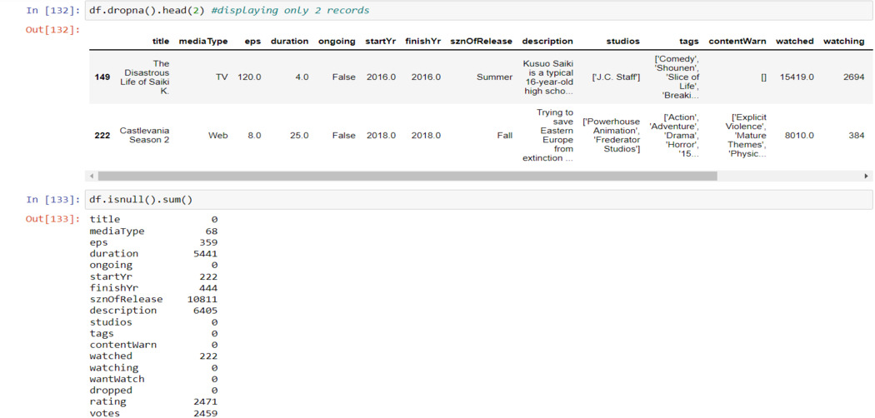Click 'The Disastrous Life of Saiki K.' cell
The width and height of the screenshot is (875, 418).
tap(146, 77)
